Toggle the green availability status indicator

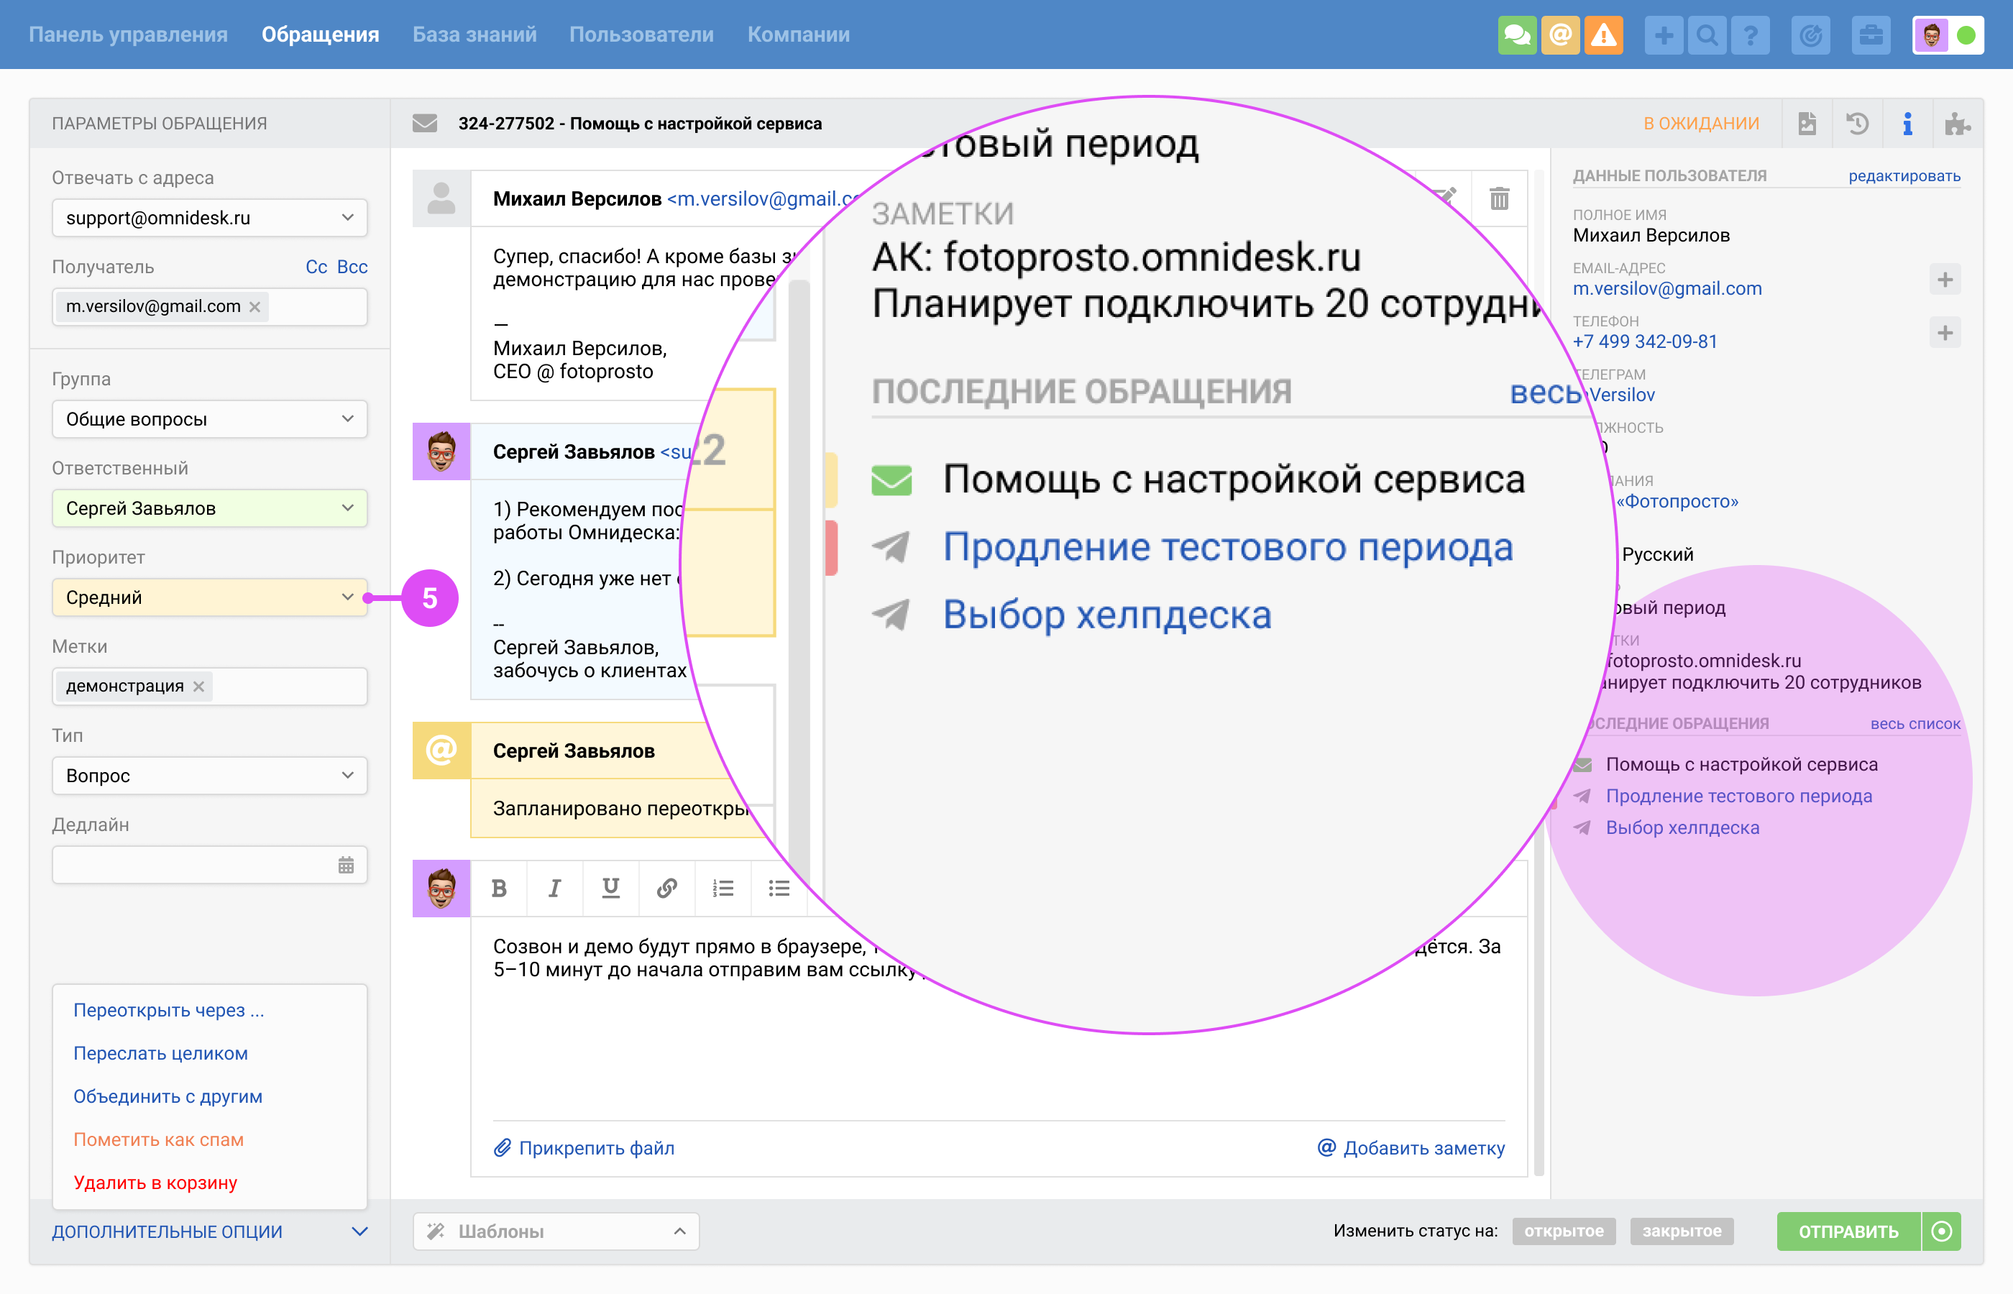1966,35
